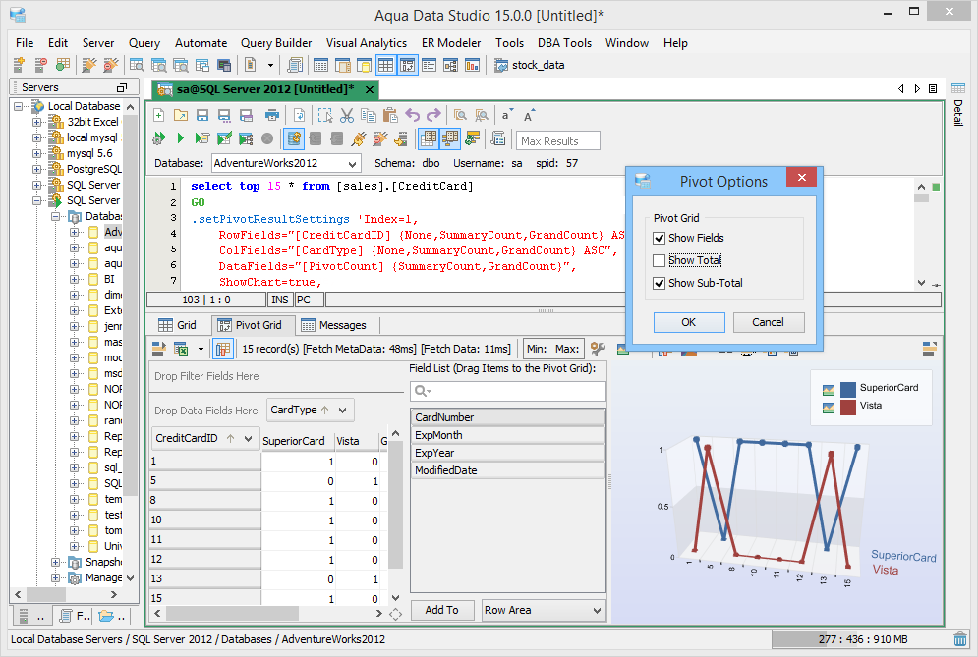Viewport: 978px width, 657px height.
Task: Click the Copy icon in editor toolbar
Action: coord(369,115)
